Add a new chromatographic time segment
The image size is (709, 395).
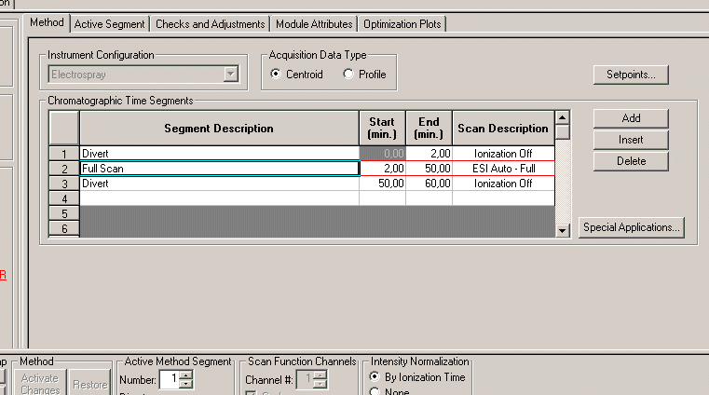pos(631,118)
